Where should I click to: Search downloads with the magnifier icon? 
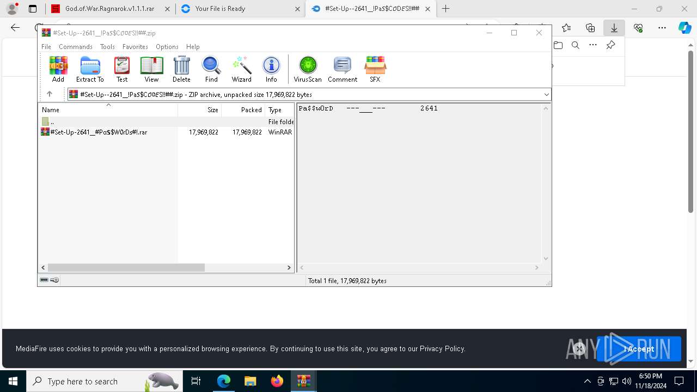(x=576, y=45)
